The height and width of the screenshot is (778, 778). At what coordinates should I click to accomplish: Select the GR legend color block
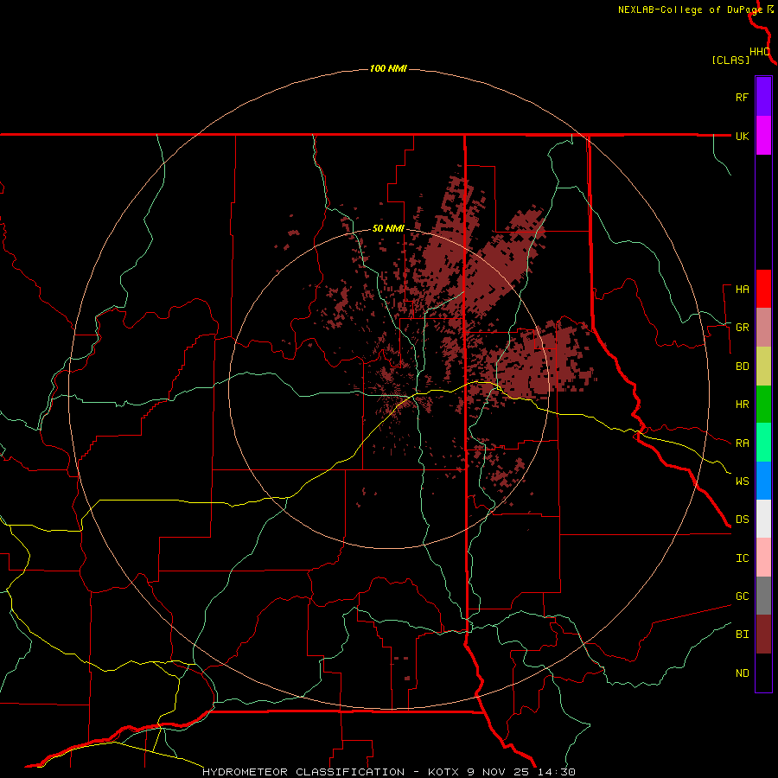click(763, 328)
